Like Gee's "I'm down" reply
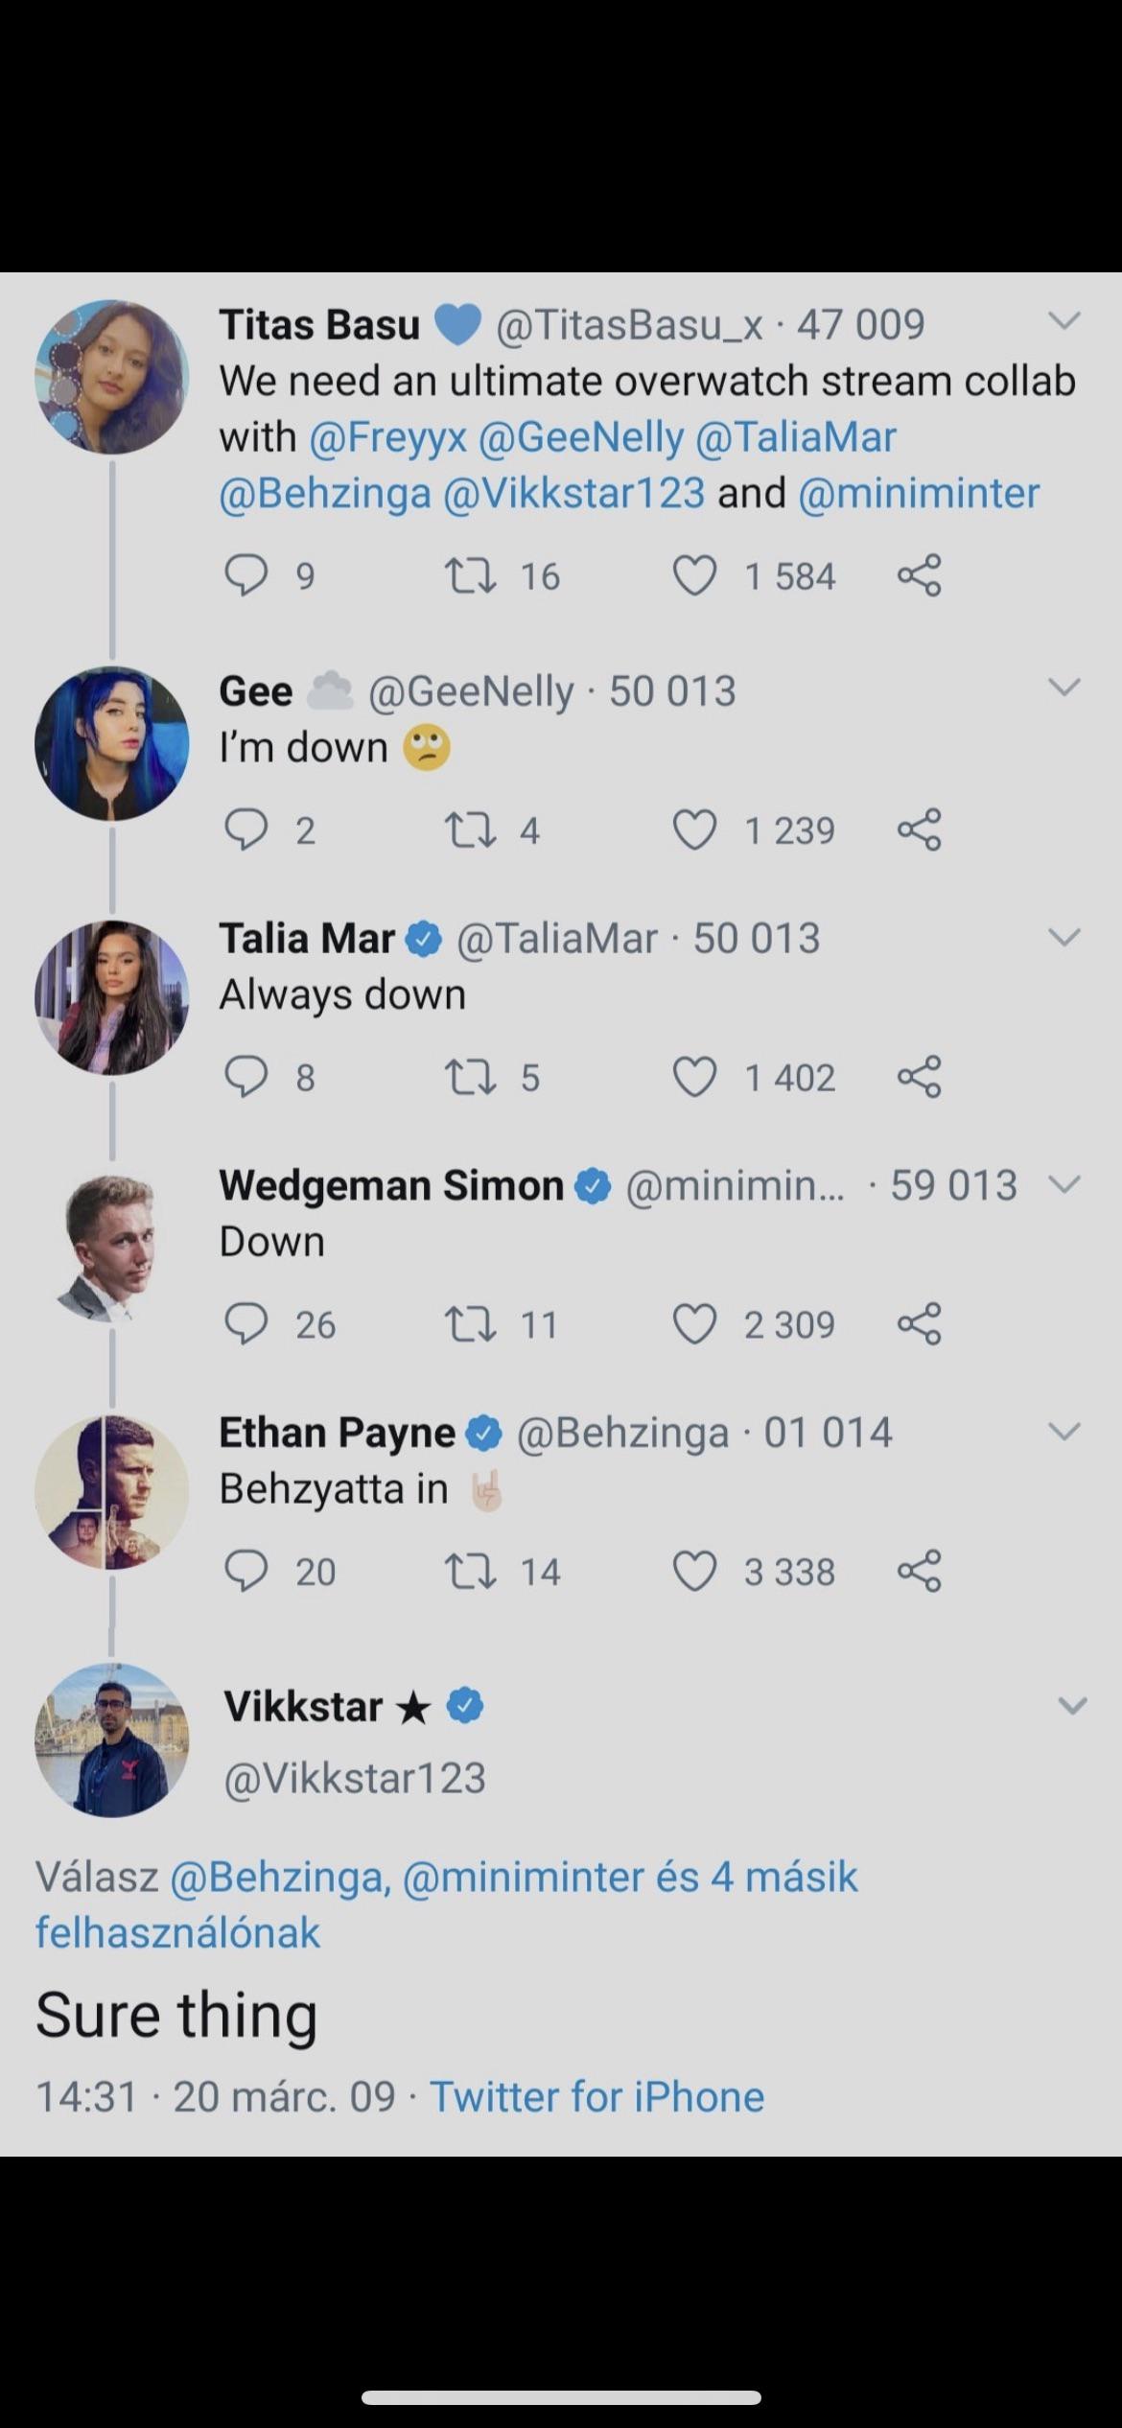Screen dimensions: 1122x2428 (694, 829)
